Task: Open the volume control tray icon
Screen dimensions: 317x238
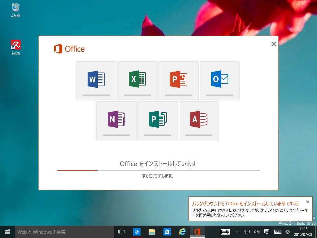Action: pos(257,232)
